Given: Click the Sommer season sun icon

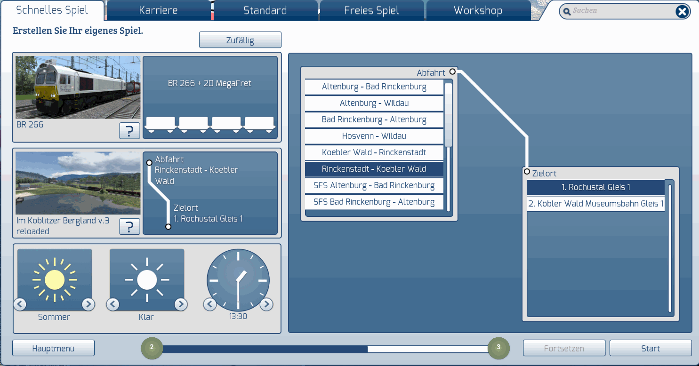Looking at the screenshot, I should (x=55, y=280).
